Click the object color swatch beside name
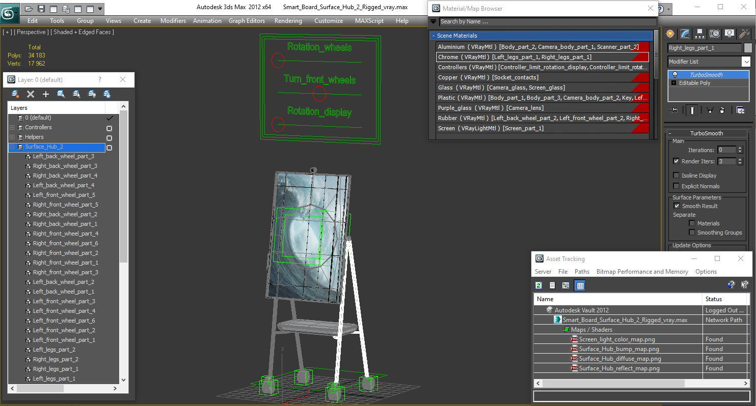The image size is (756, 406). coord(748,48)
